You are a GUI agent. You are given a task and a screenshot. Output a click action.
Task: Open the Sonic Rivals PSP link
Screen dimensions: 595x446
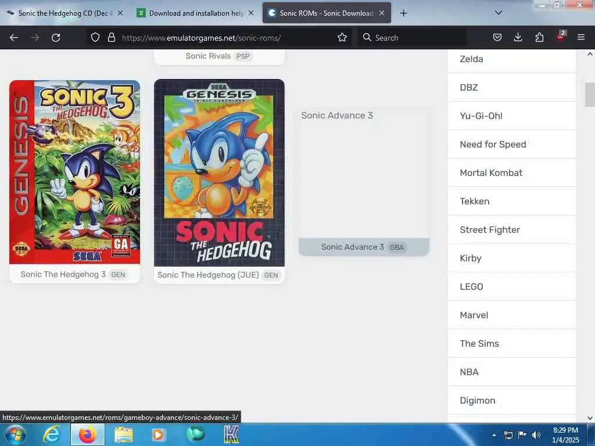(x=219, y=56)
